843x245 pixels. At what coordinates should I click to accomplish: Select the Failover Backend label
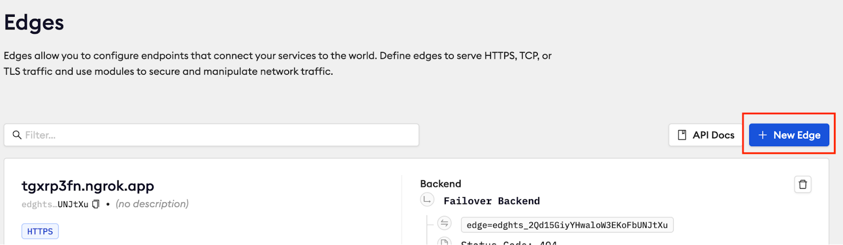[x=492, y=201]
